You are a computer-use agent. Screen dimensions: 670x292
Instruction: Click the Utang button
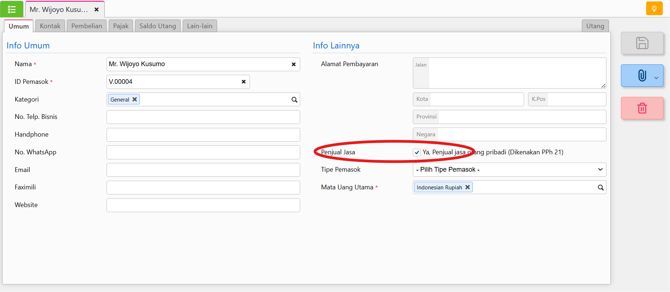595,26
